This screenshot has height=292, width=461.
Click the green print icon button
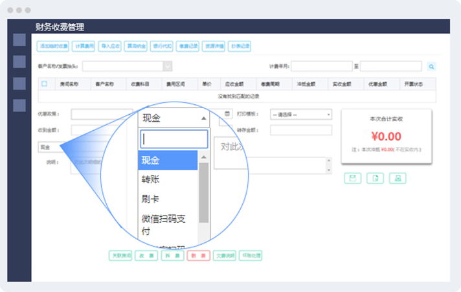click(x=398, y=178)
